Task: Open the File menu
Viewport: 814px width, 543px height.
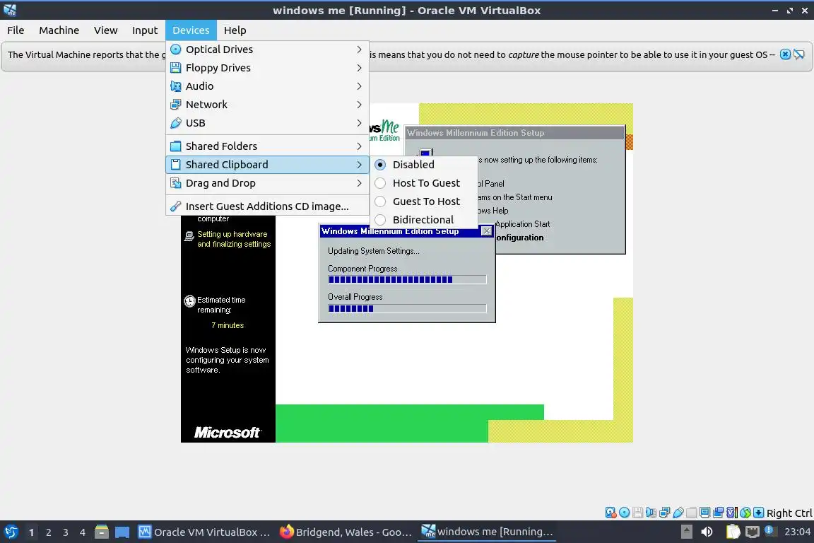Action: (16, 30)
